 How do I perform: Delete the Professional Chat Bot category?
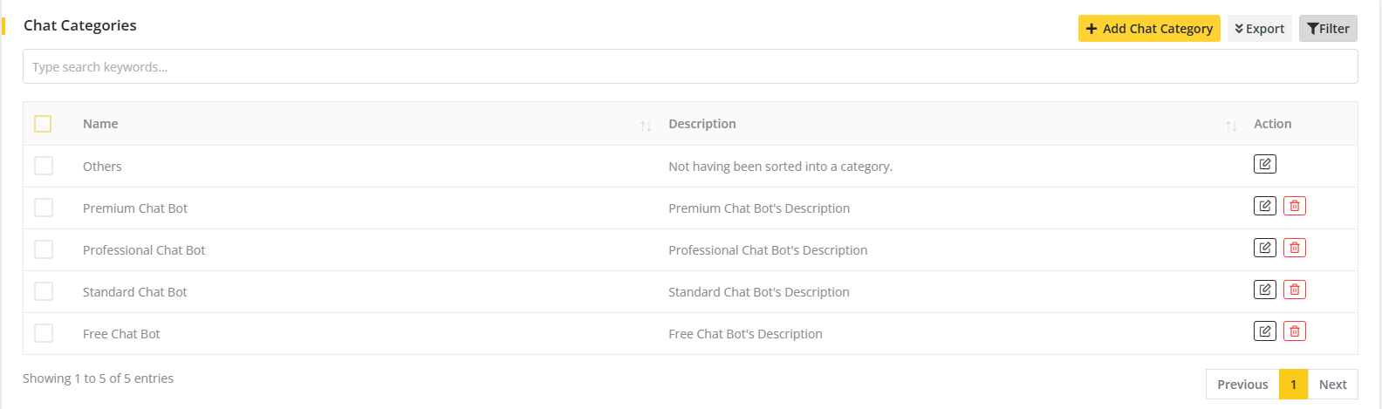(1294, 248)
